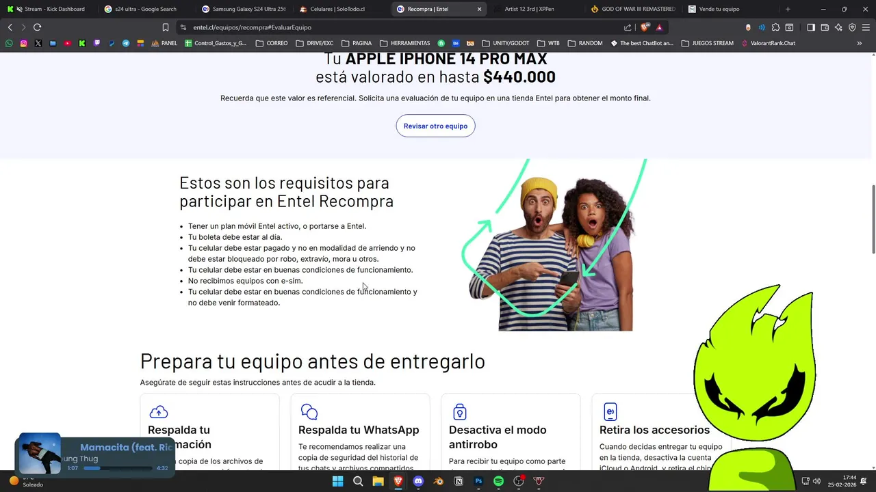Image resolution: width=876 pixels, height=492 pixels.
Task: Click the Retira los accesorios heading
Action: point(654,430)
